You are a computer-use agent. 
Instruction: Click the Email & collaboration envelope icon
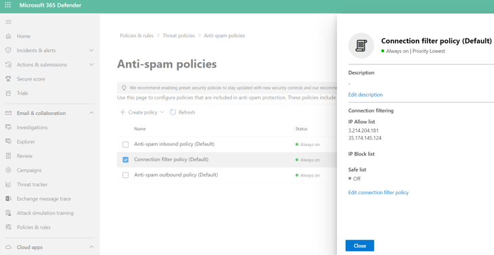pyautogui.click(x=9, y=113)
